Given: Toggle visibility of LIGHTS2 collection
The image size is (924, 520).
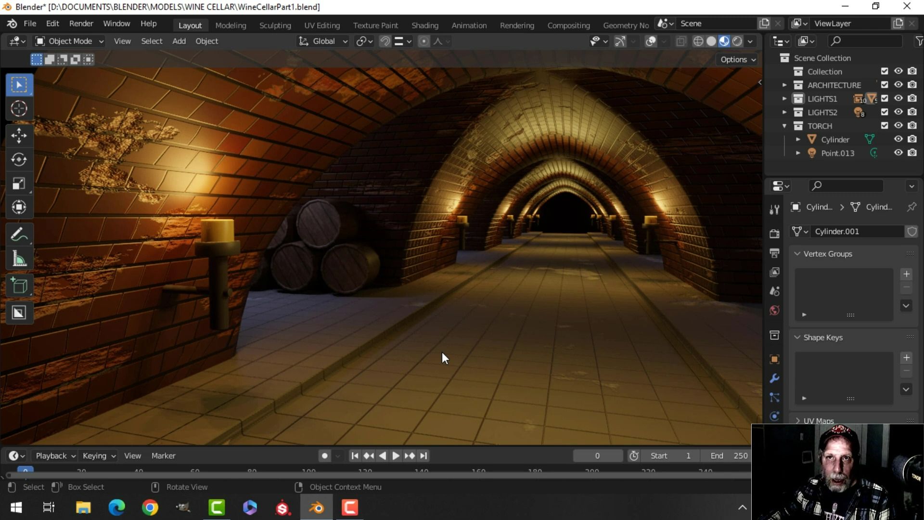Looking at the screenshot, I should coord(898,112).
